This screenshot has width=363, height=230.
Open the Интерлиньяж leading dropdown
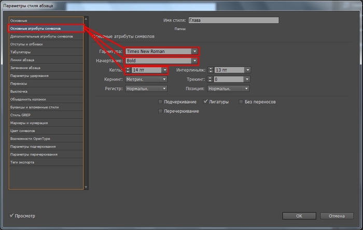coord(248,70)
